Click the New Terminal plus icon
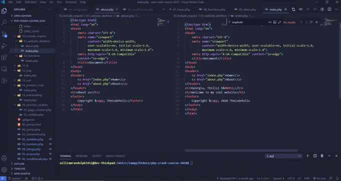 click(307, 156)
